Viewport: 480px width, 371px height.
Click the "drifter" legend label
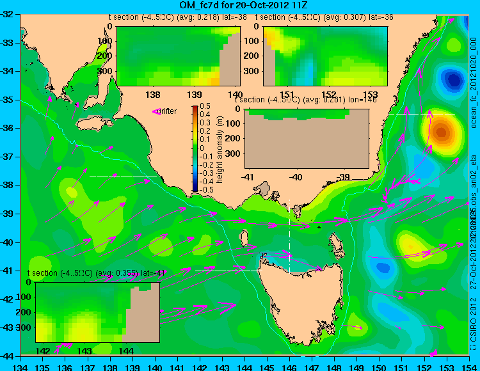[168, 111]
